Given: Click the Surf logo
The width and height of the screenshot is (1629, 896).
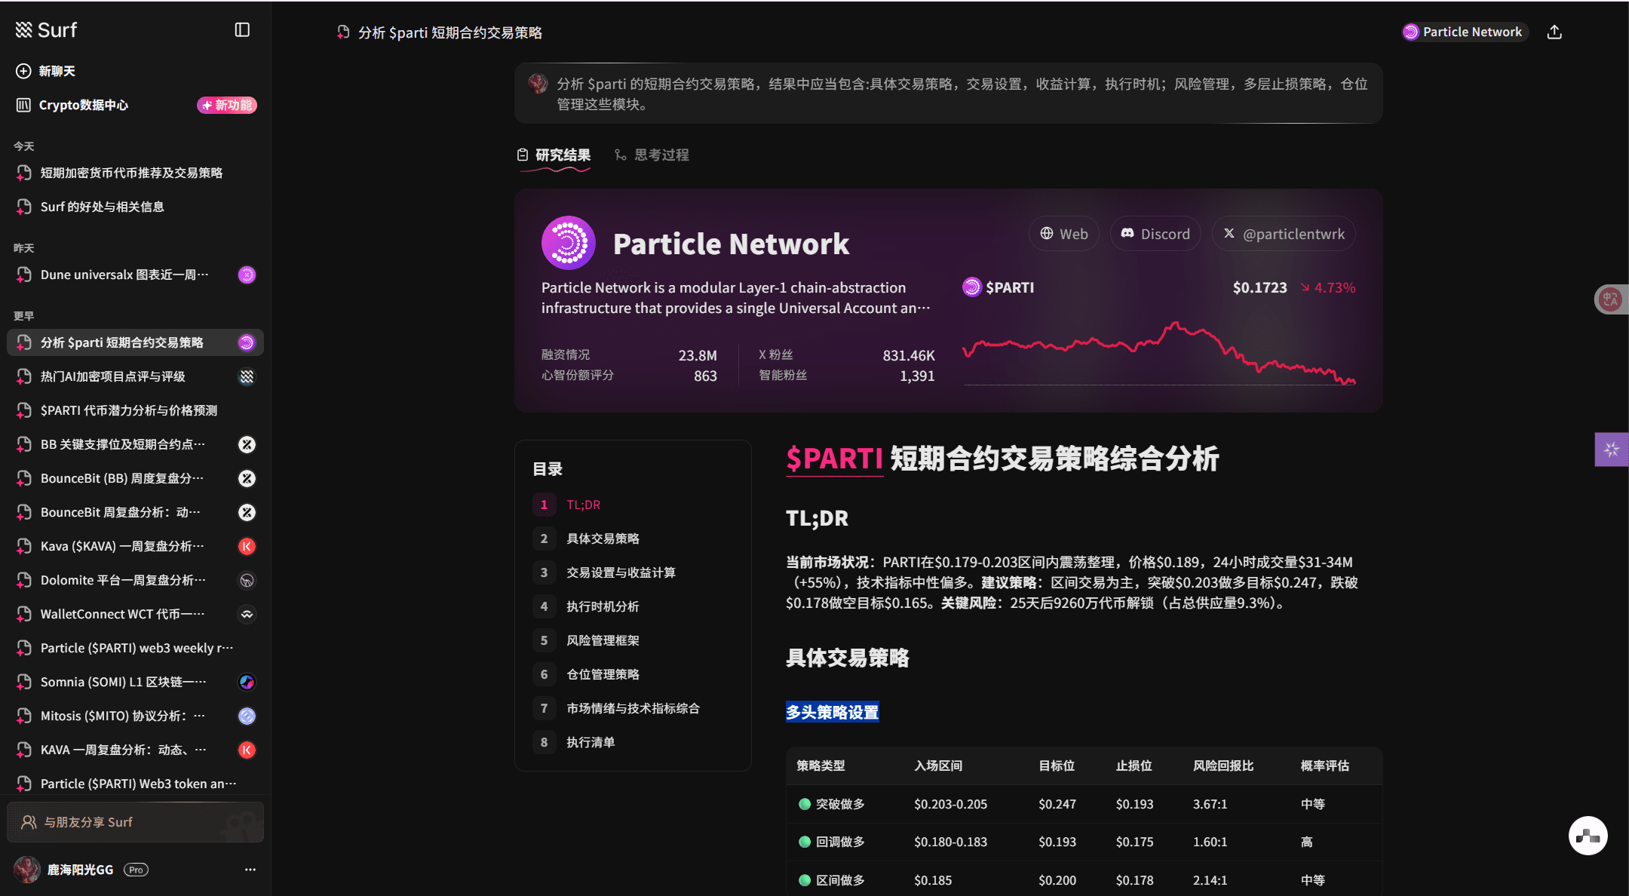Looking at the screenshot, I should 46,29.
